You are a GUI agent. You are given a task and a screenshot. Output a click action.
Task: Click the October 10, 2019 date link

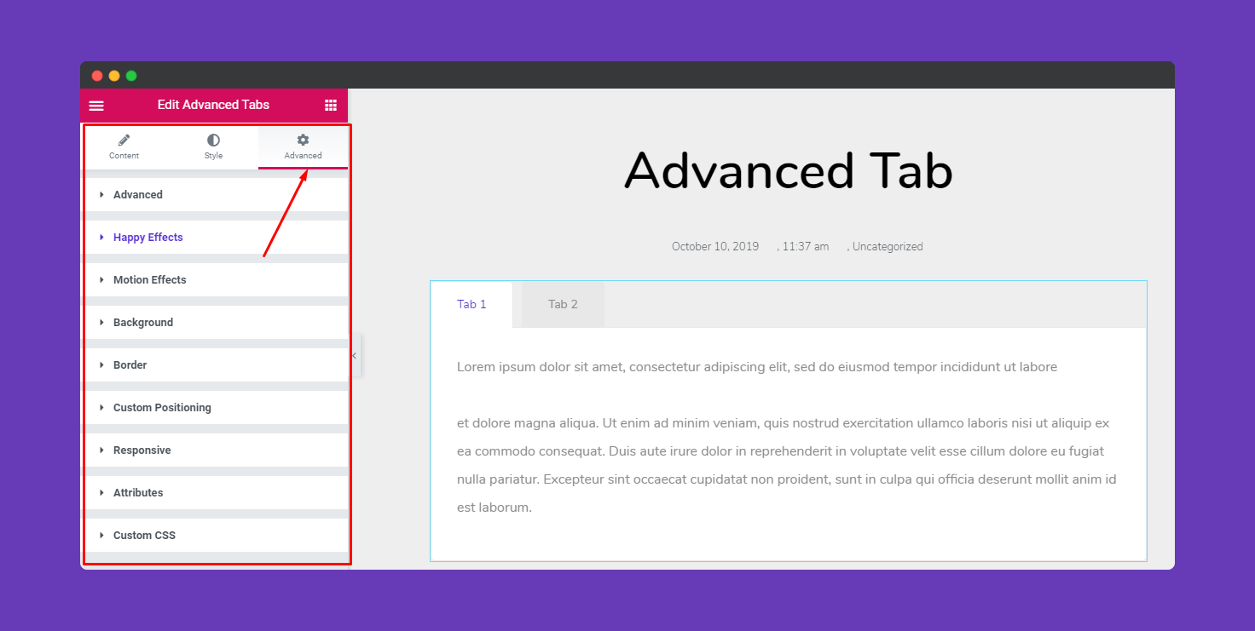[715, 247]
